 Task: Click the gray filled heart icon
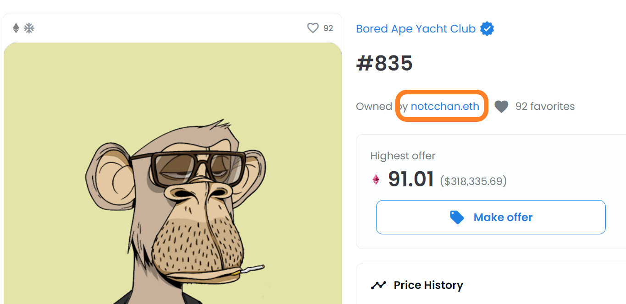[501, 107]
